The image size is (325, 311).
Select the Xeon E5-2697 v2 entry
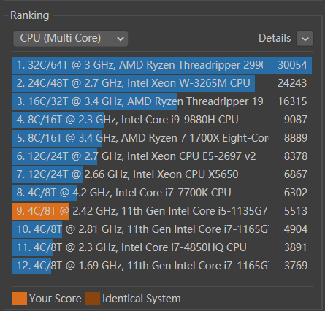tap(162, 156)
